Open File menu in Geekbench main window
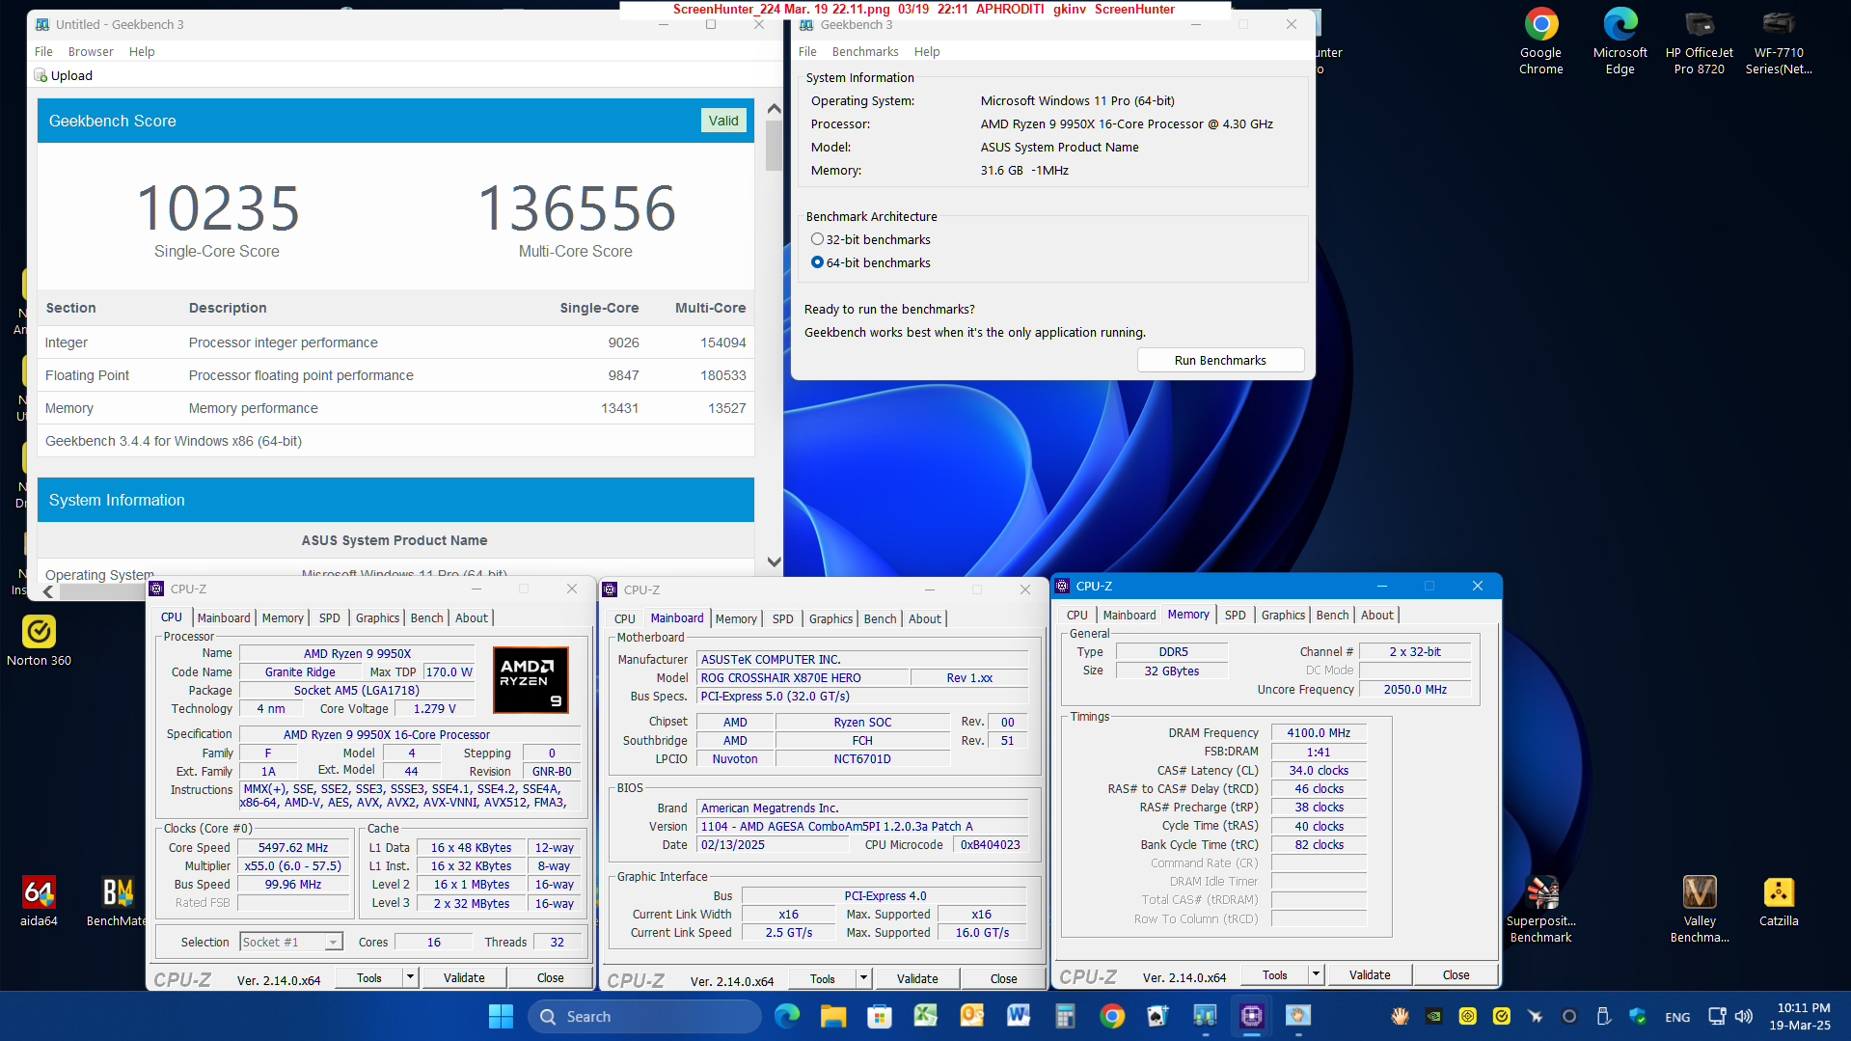This screenshot has width=1851, height=1041. (x=807, y=51)
